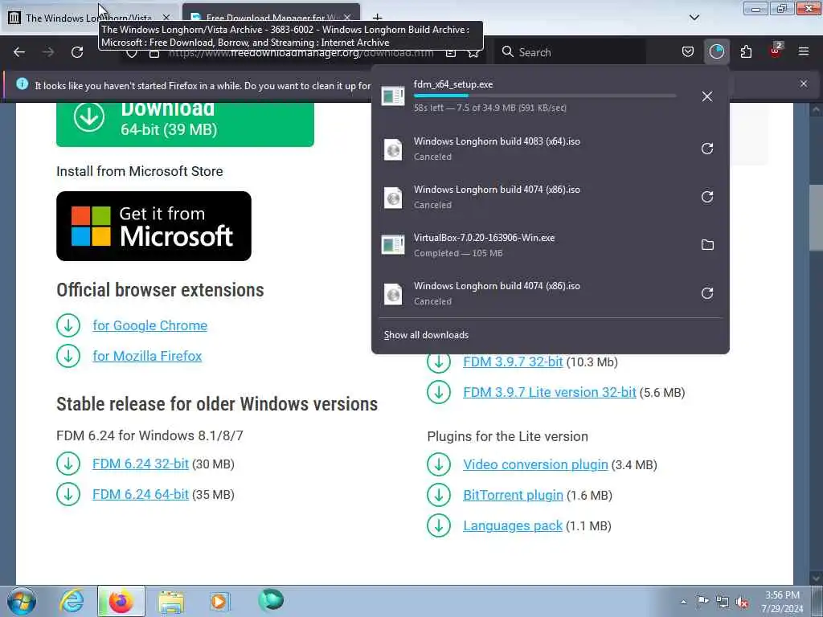The height and width of the screenshot is (617, 823).
Task: Click the arrow icon beside BitTorrent plugin
Action: [439, 495]
